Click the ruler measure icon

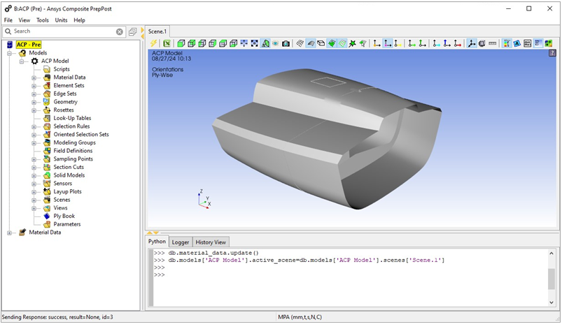point(493,43)
